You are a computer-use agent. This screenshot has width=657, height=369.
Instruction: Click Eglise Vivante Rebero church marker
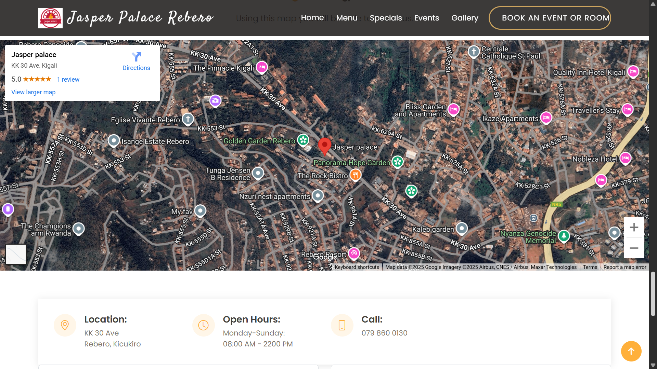pos(188,119)
